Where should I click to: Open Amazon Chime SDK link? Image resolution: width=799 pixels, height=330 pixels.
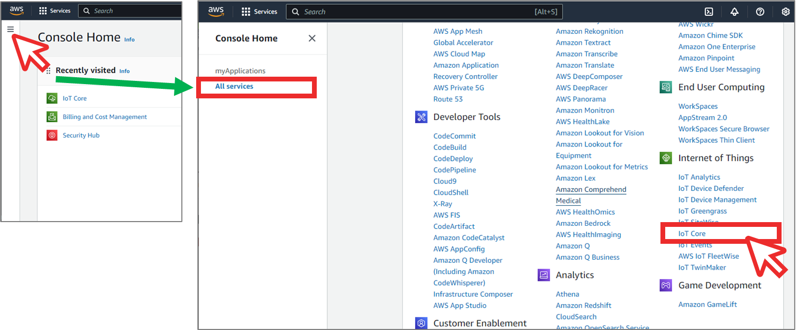pyautogui.click(x=711, y=35)
